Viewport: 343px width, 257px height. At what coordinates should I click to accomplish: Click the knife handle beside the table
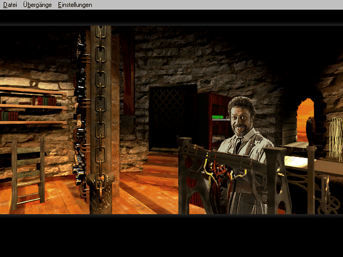click(x=311, y=131)
